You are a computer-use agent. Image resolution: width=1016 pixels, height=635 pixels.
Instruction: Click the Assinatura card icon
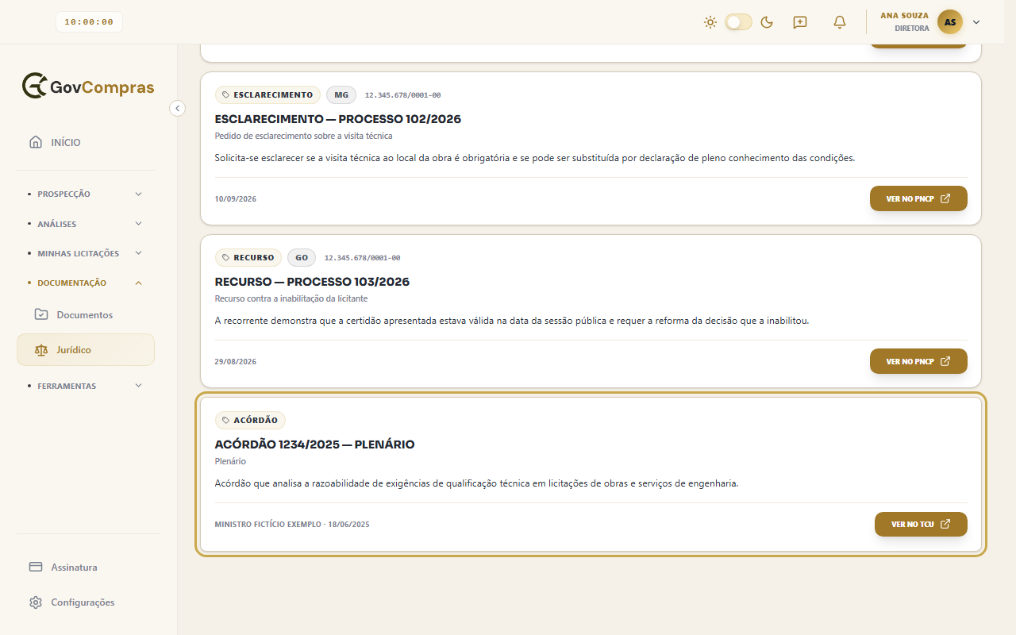click(36, 568)
